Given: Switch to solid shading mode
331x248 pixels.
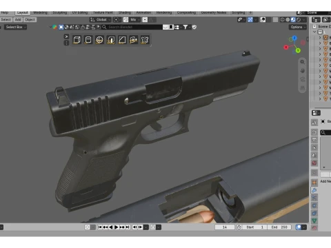Looking at the screenshot, I should point(288,20).
